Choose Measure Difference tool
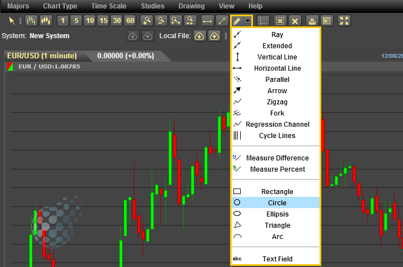The image size is (403, 267). (275, 158)
